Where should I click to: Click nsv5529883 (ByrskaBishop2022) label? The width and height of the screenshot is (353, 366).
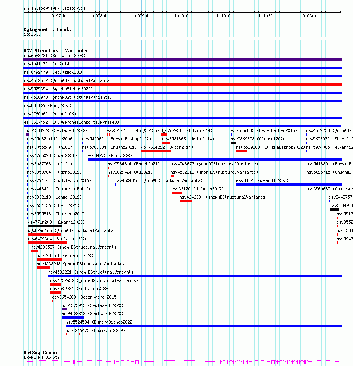[271, 147]
